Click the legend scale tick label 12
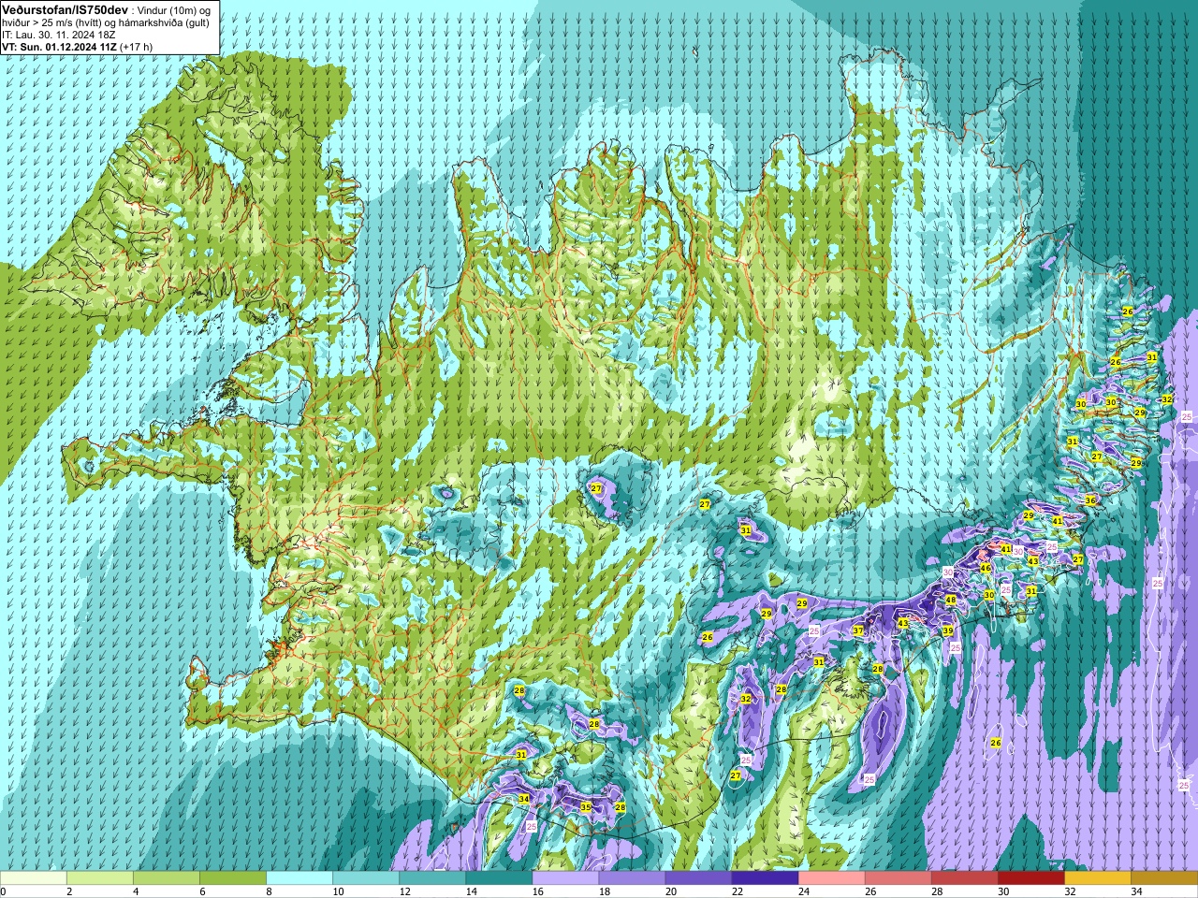1198x898 pixels. tap(404, 891)
